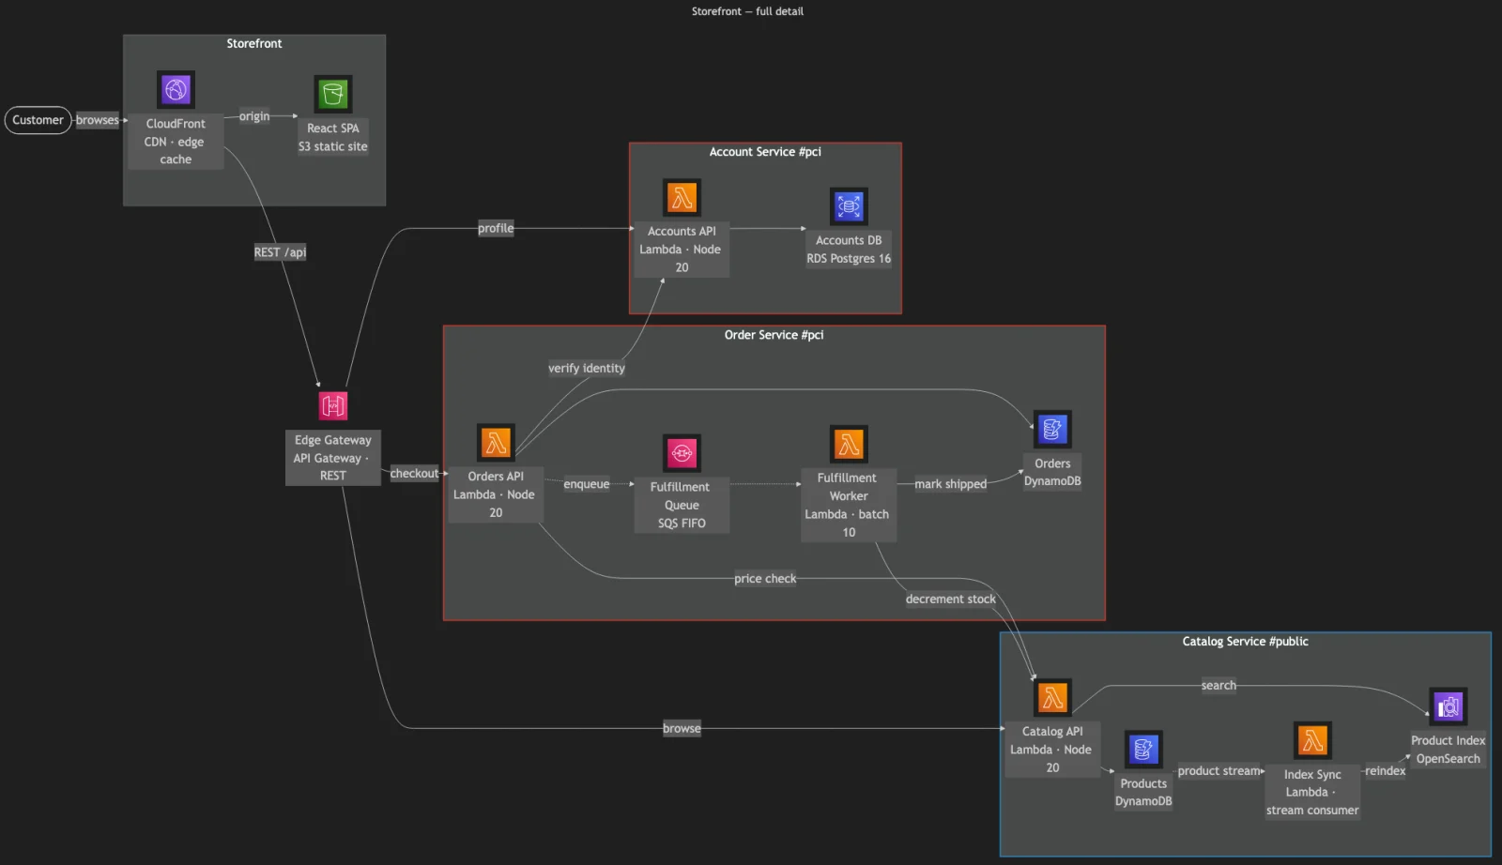The height and width of the screenshot is (865, 1502).
Task: Click the Index Sync Lambda icon
Action: pyautogui.click(x=1312, y=740)
